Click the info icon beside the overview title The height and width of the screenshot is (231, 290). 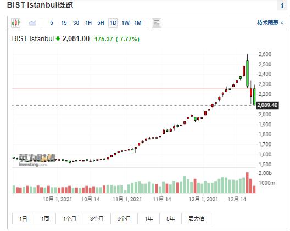click(x=282, y=5)
